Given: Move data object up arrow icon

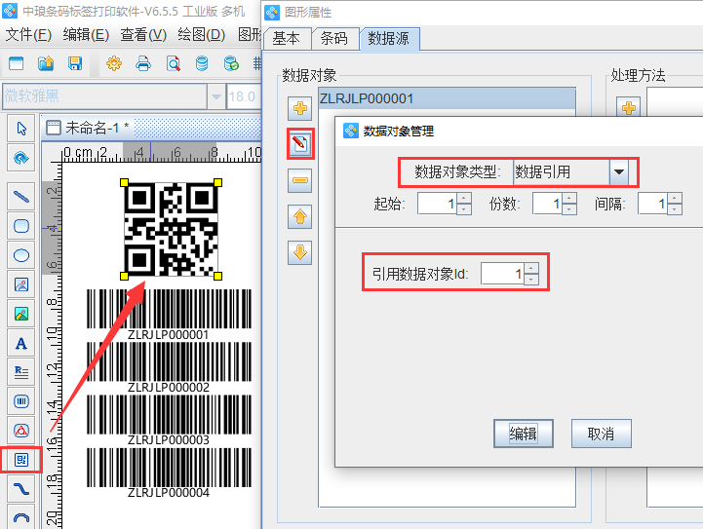Looking at the screenshot, I should (300, 217).
